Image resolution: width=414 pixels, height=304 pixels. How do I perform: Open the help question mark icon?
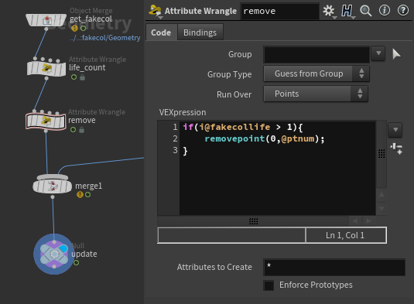(x=403, y=11)
